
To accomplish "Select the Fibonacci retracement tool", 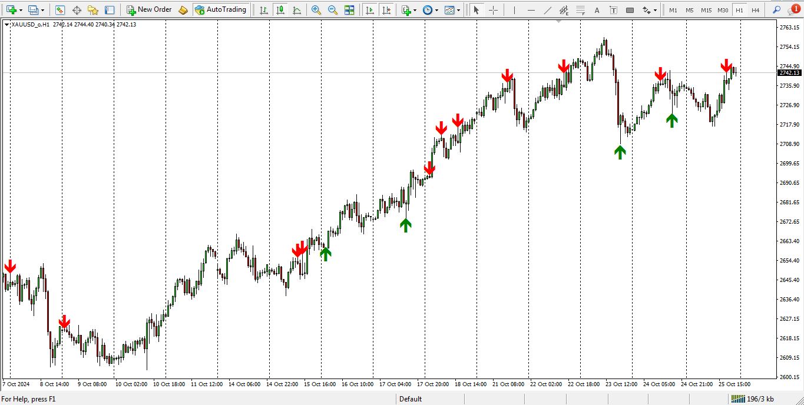I will [564, 10].
